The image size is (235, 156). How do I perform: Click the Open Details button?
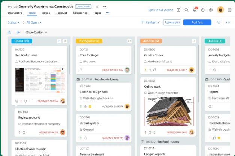(83, 7)
